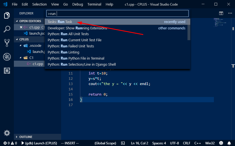Click the command palette input field

pos(117,14)
